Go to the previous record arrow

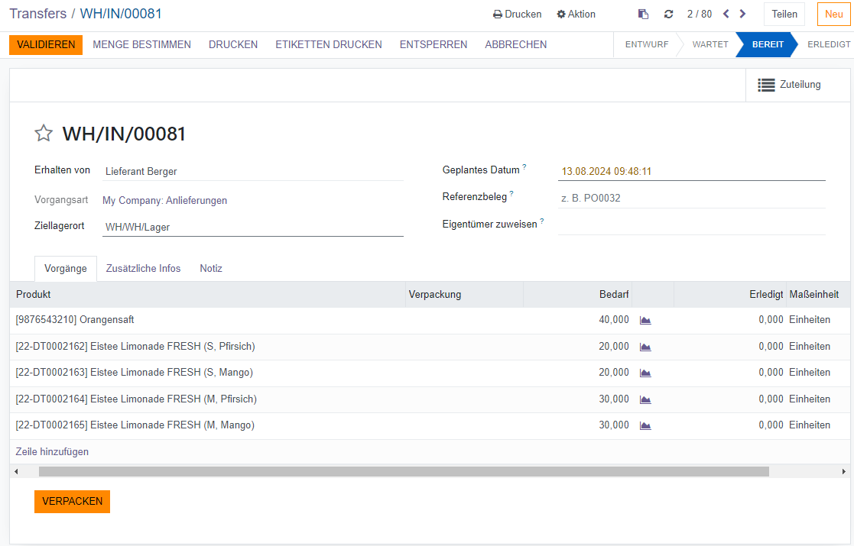[726, 14]
